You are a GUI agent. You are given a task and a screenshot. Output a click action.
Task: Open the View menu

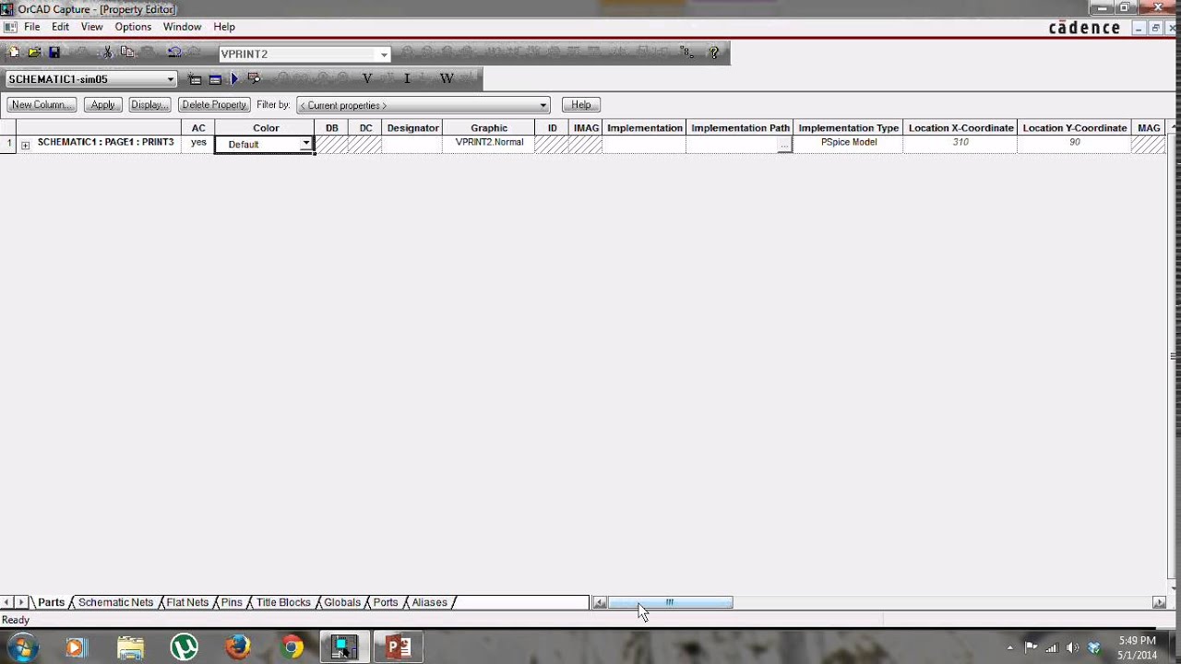click(91, 27)
